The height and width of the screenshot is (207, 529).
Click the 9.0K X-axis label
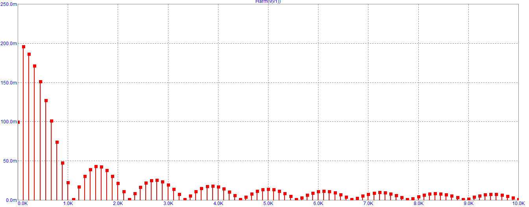[468, 204]
